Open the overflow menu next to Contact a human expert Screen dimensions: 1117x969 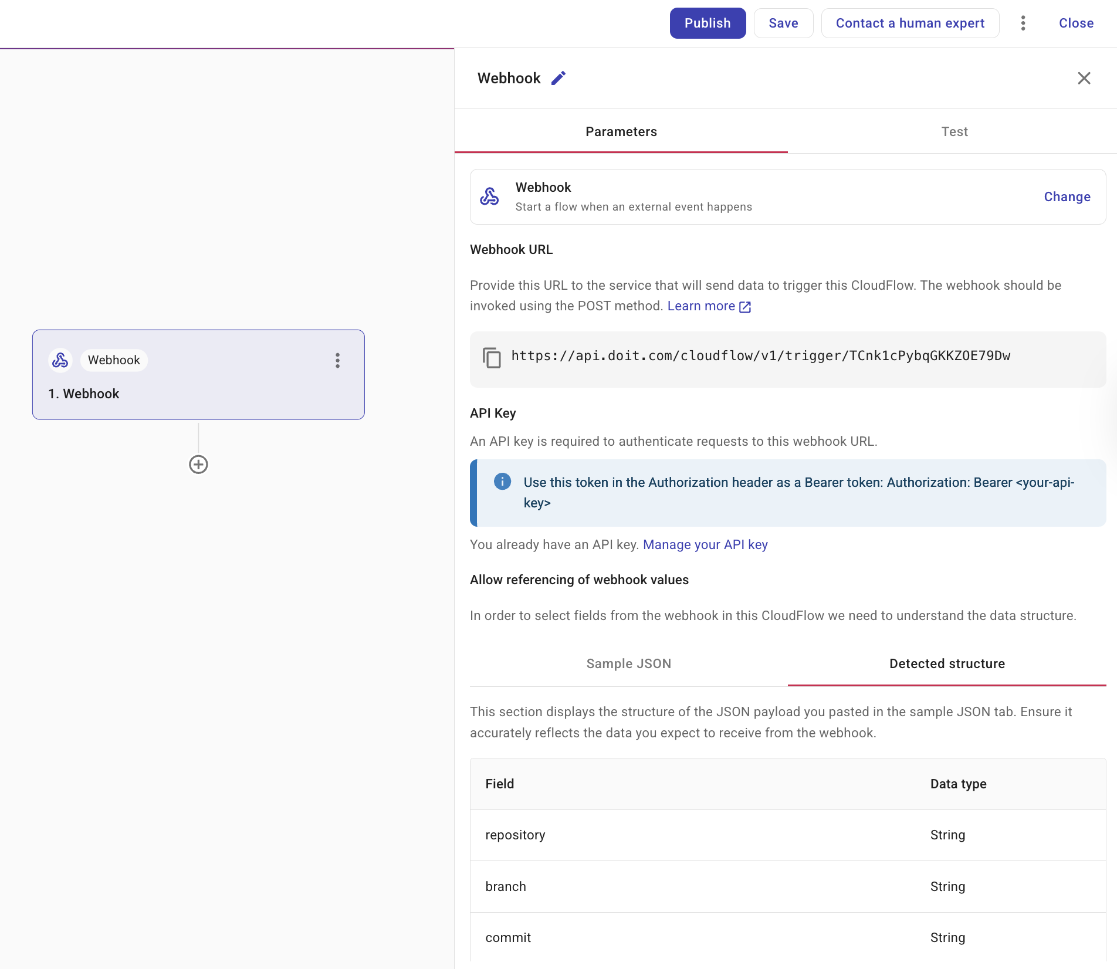click(x=1023, y=23)
